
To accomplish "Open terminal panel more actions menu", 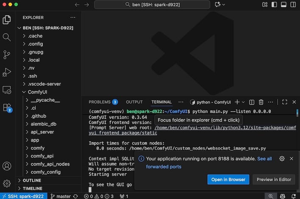I will click(x=270, y=102).
